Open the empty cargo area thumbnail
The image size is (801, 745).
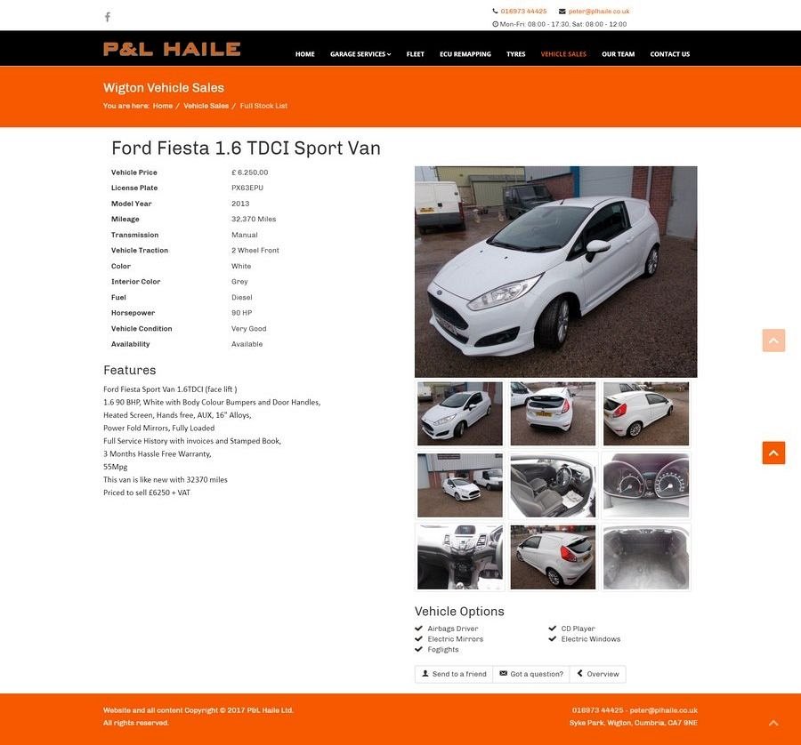[646, 557]
